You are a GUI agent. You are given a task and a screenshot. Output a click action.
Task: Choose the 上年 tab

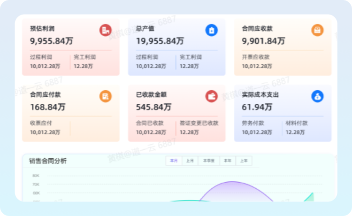coord(244,161)
